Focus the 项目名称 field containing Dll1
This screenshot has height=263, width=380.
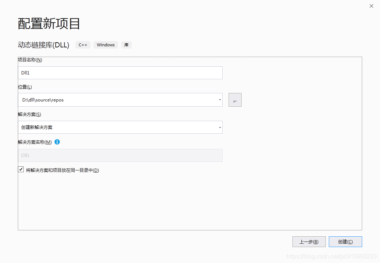120,73
